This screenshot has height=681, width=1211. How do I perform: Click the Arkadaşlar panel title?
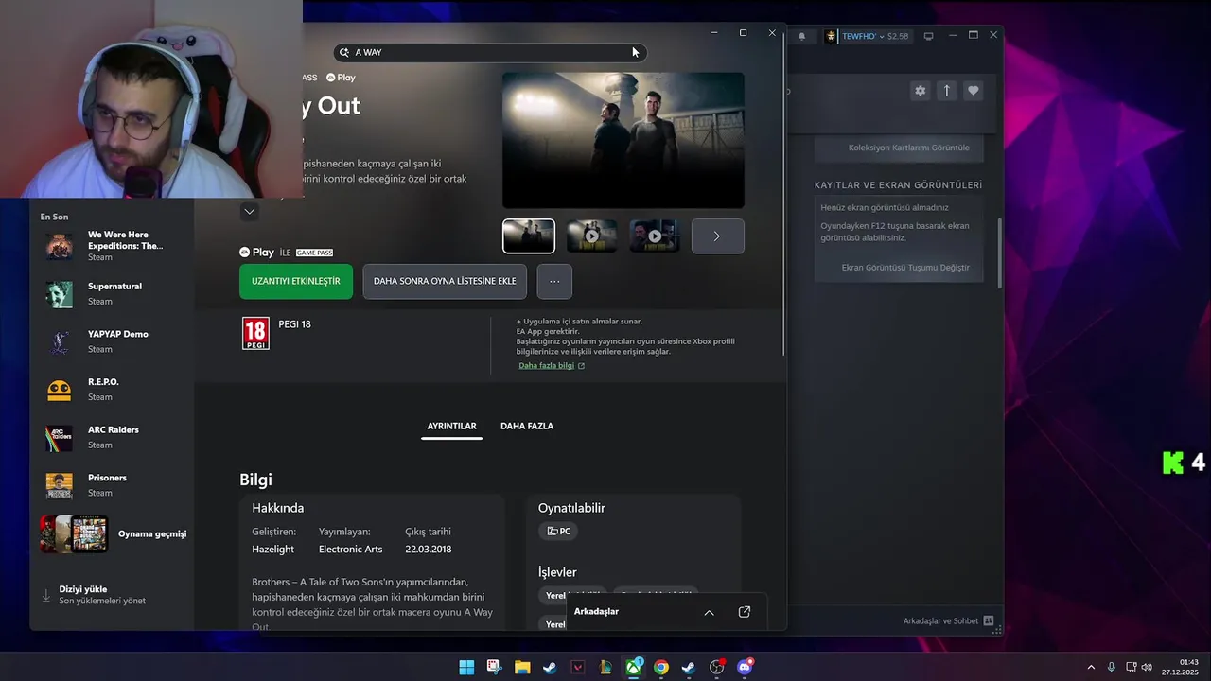(596, 612)
